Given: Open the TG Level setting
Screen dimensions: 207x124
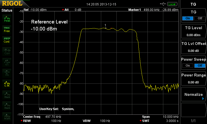Looking at the screenshot, I should click(193, 31).
